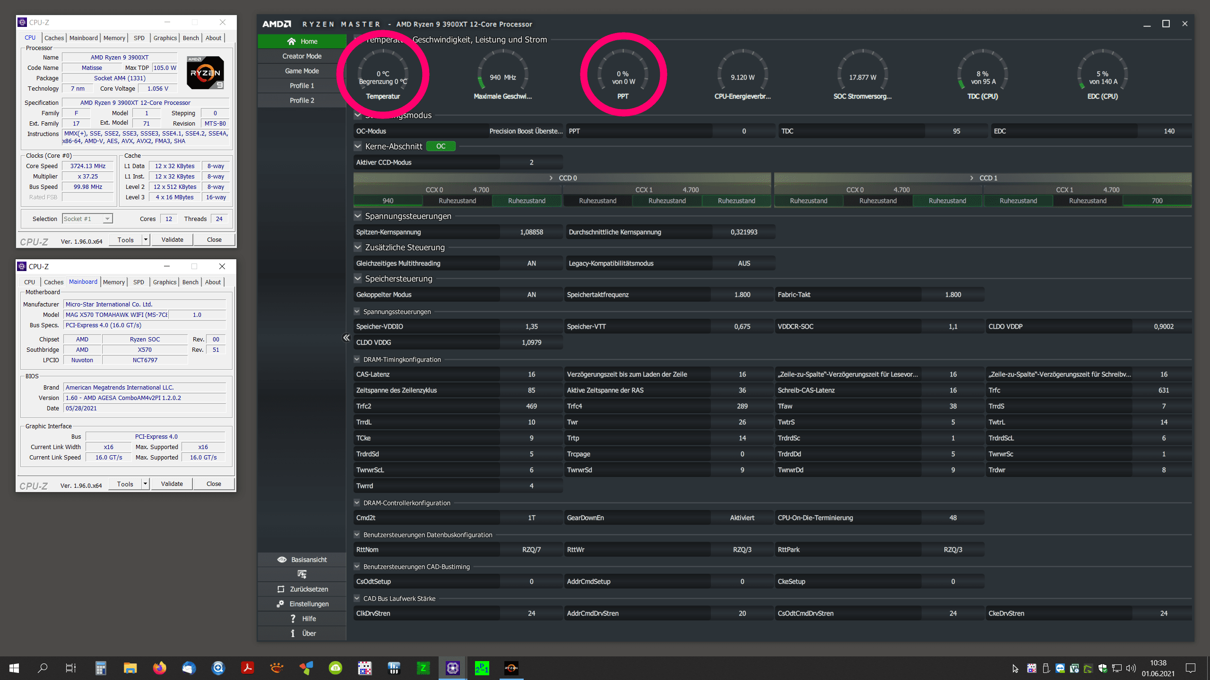The image size is (1210, 680).
Task: Open Einstellungen gear icon
Action: coord(280,604)
